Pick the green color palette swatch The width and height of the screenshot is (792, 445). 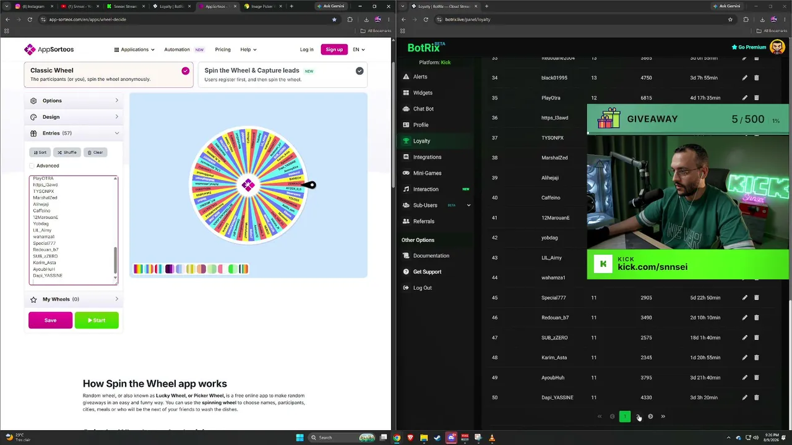point(233,269)
